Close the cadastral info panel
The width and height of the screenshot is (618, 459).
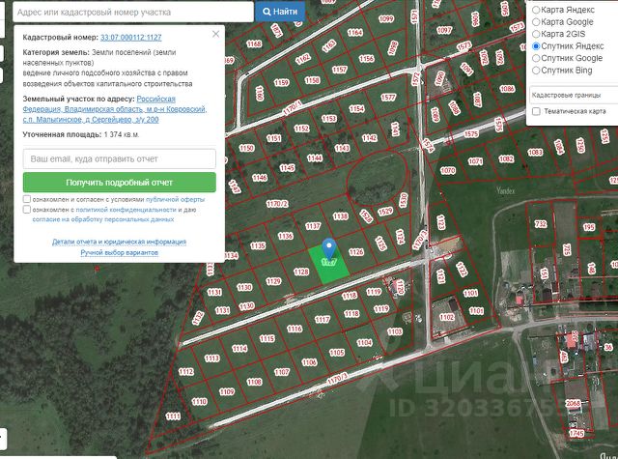pyautogui.click(x=215, y=34)
